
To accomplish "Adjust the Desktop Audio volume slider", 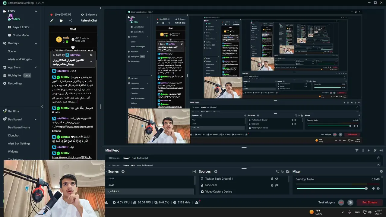I will click(x=332, y=188).
